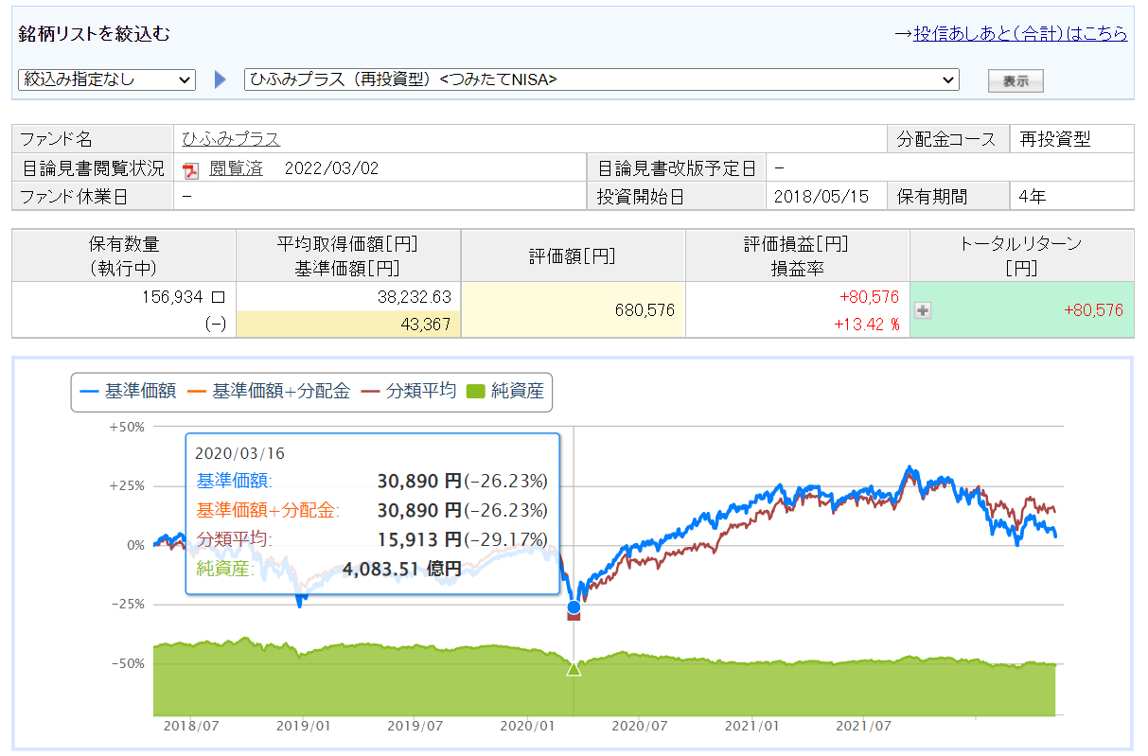Screen dimensions: 1148x756
Task: Click the blue circle marker on chart line
Action: [x=574, y=607]
